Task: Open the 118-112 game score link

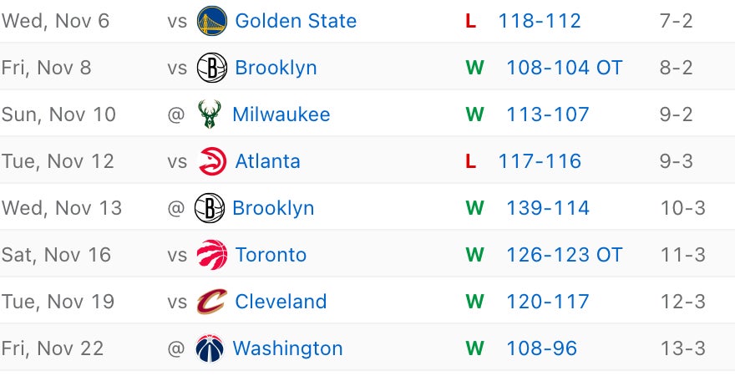Action: click(x=540, y=21)
